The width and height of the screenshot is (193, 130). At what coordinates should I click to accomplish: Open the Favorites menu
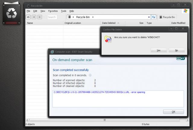53,11
